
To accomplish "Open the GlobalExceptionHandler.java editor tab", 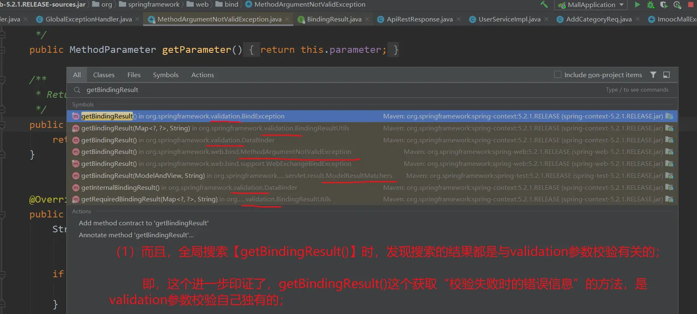I will (88, 19).
